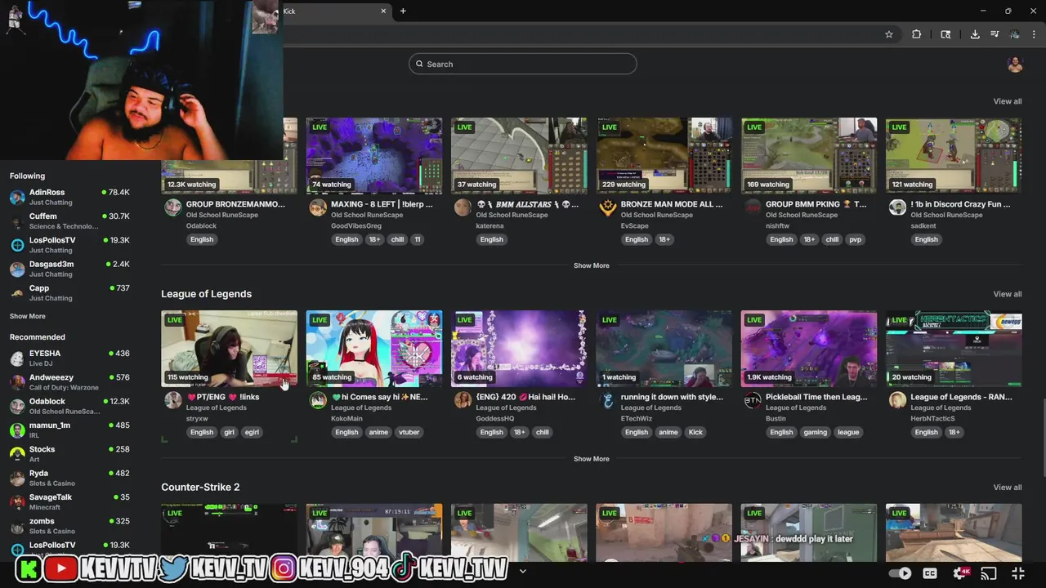
Task: Open a new browser tab with the plus button
Action: point(403,11)
